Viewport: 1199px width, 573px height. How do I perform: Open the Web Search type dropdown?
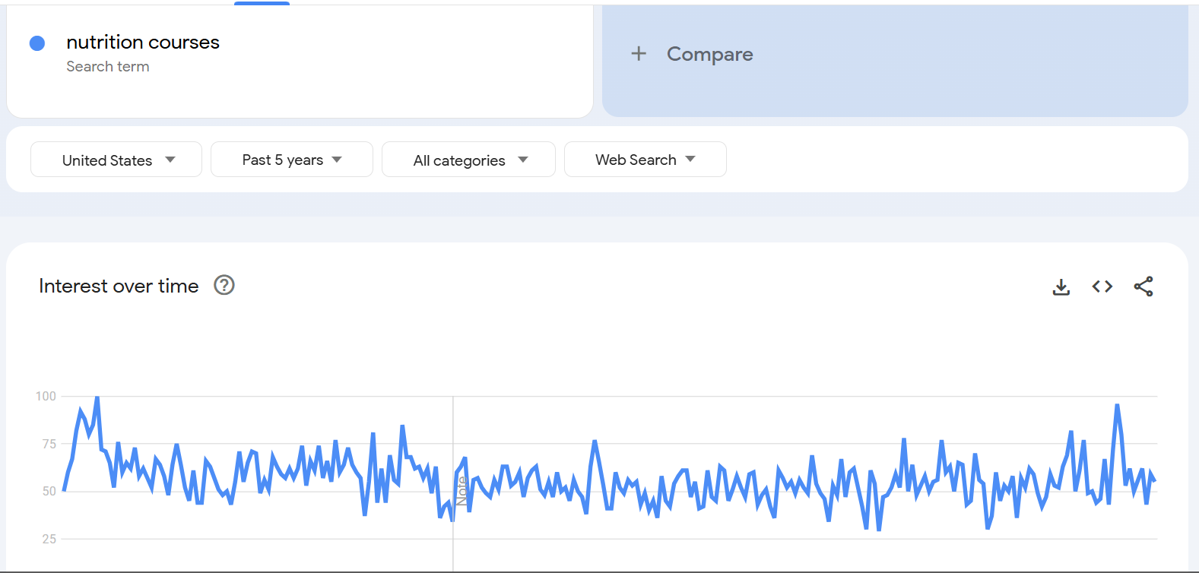click(x=645, y=160)
